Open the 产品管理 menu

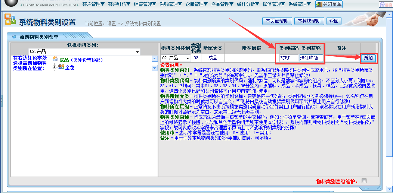[x=222, y=4]
